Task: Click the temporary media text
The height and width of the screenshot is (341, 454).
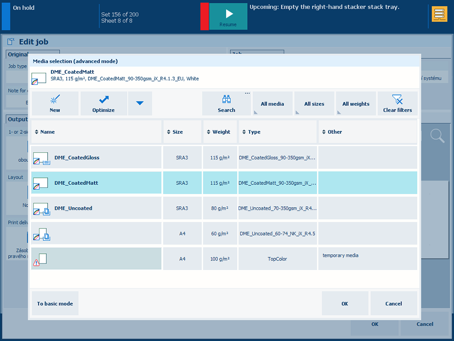Action: point(340,255)
